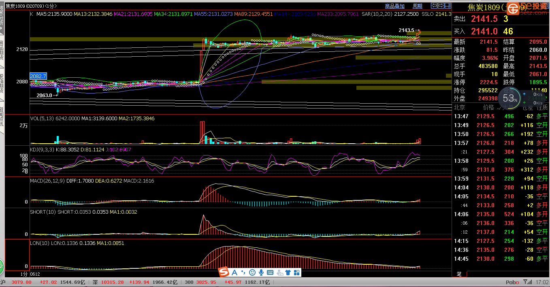Open the 周期 period link
This screenshot has height=287, width=550.
tap(418, 6)
